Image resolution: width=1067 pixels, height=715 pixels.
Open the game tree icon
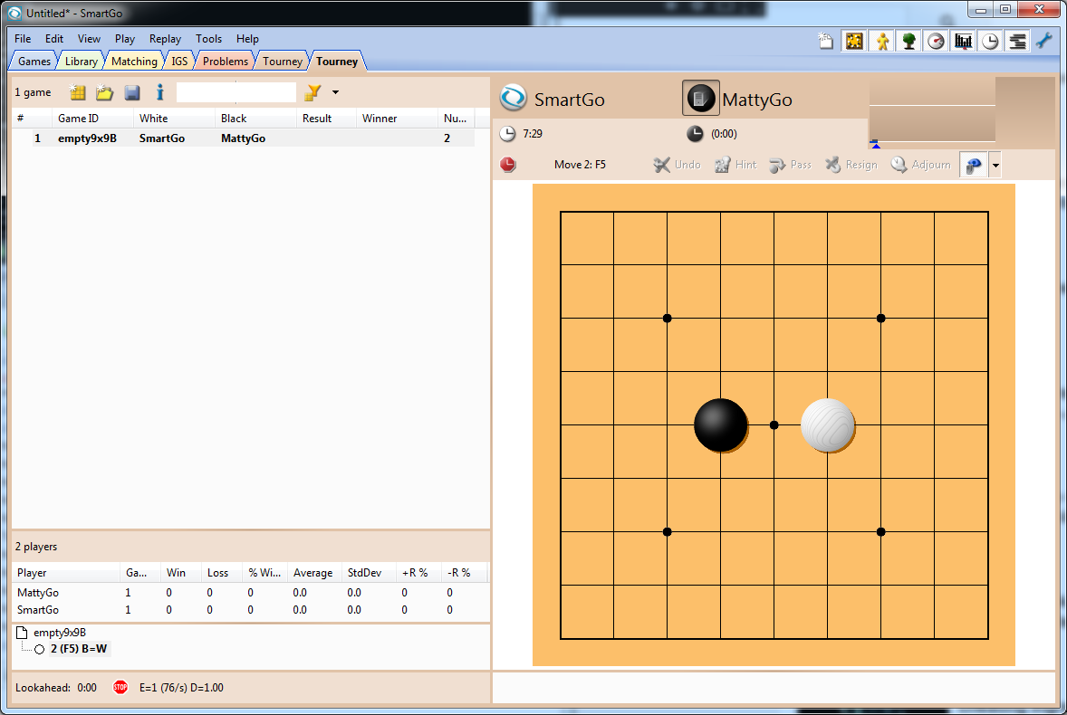tap(908, 42)
